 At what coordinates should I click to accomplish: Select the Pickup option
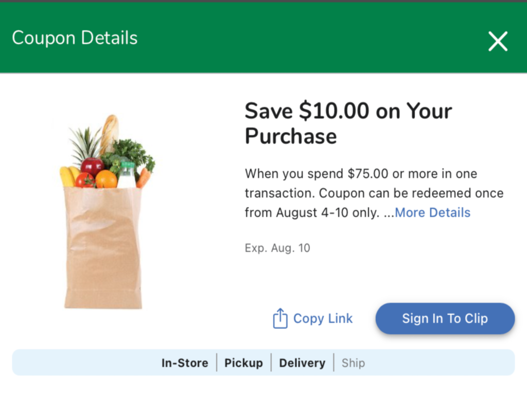[x=243, y=363]
